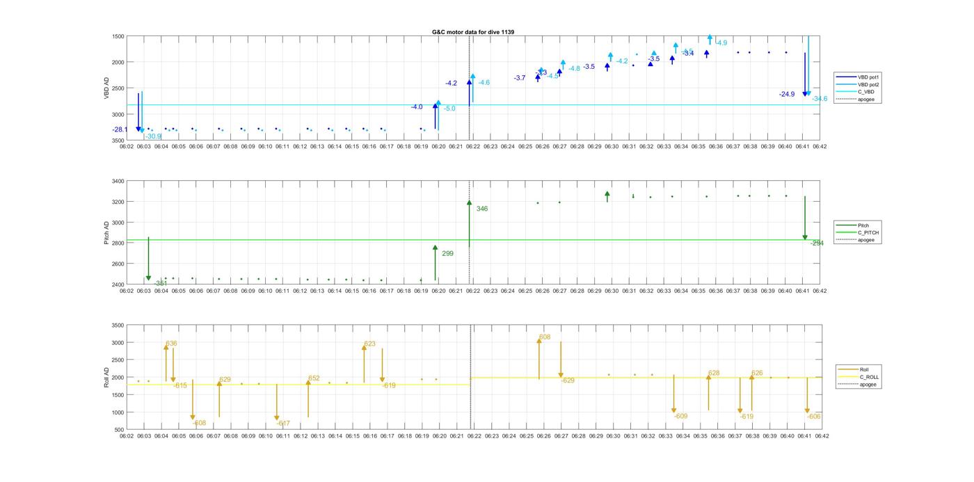974x482 pixels.
Task: Select 'apogee' entry in the VBD legend
Action: pos(866,99)
